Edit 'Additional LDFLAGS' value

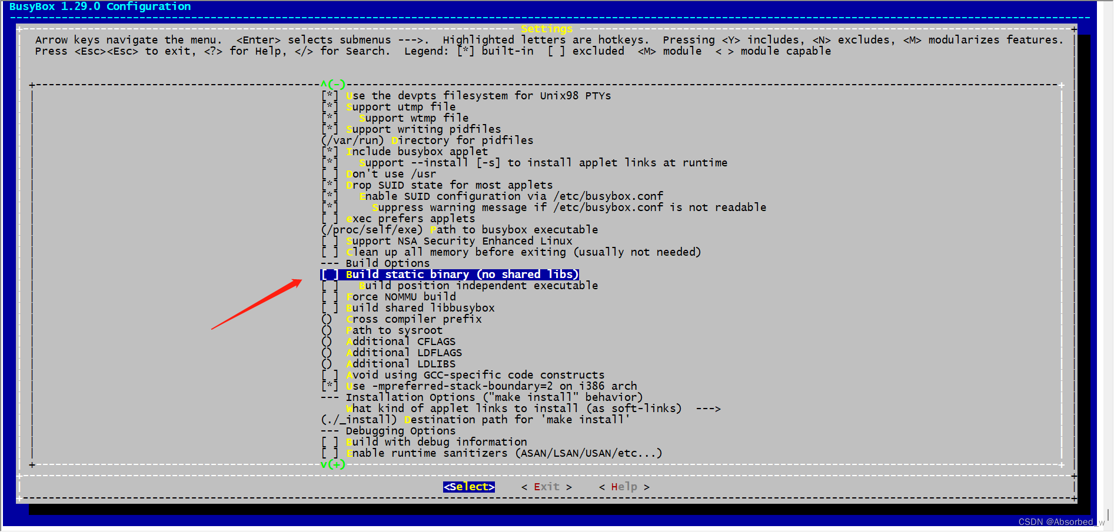pos(392,353)
